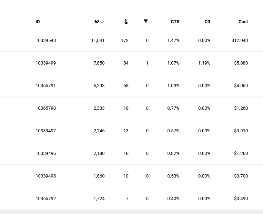The width and height of the screenshot is (263, 214).
Task: Click the funnel conversions column icon
Action: 146,22
